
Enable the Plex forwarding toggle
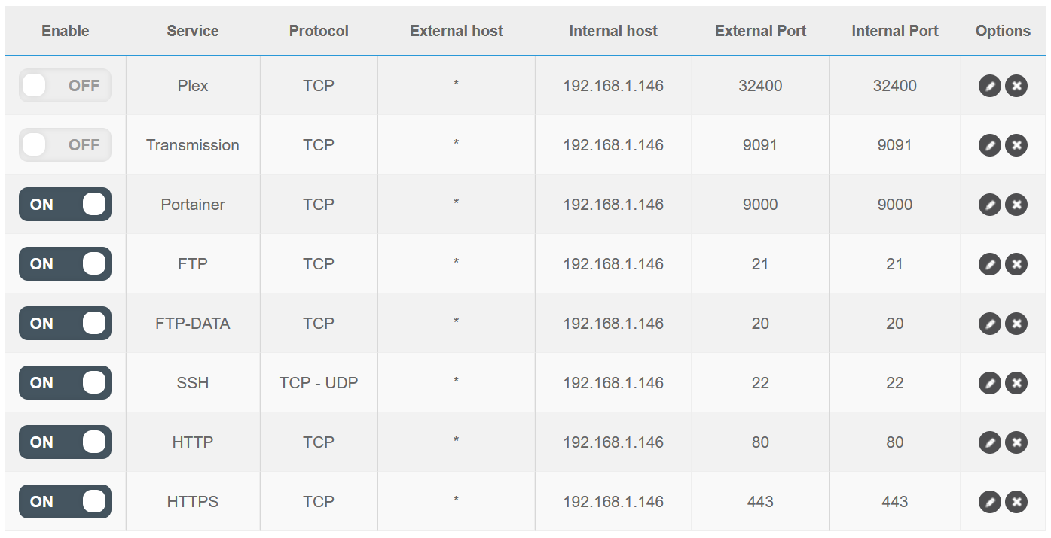click(65, 86)
